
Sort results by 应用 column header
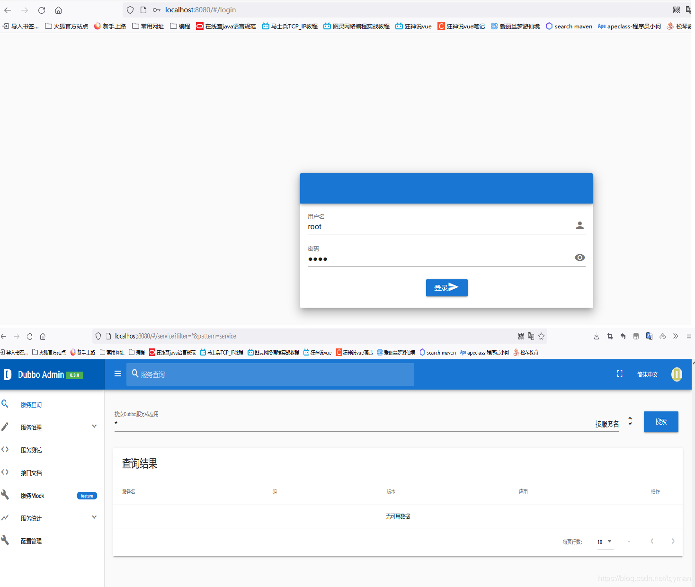point(523,492)
